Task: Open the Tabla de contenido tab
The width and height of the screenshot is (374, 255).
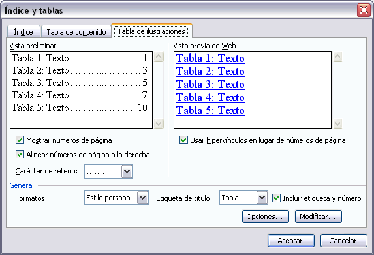Action: click(x=76, y=31)
